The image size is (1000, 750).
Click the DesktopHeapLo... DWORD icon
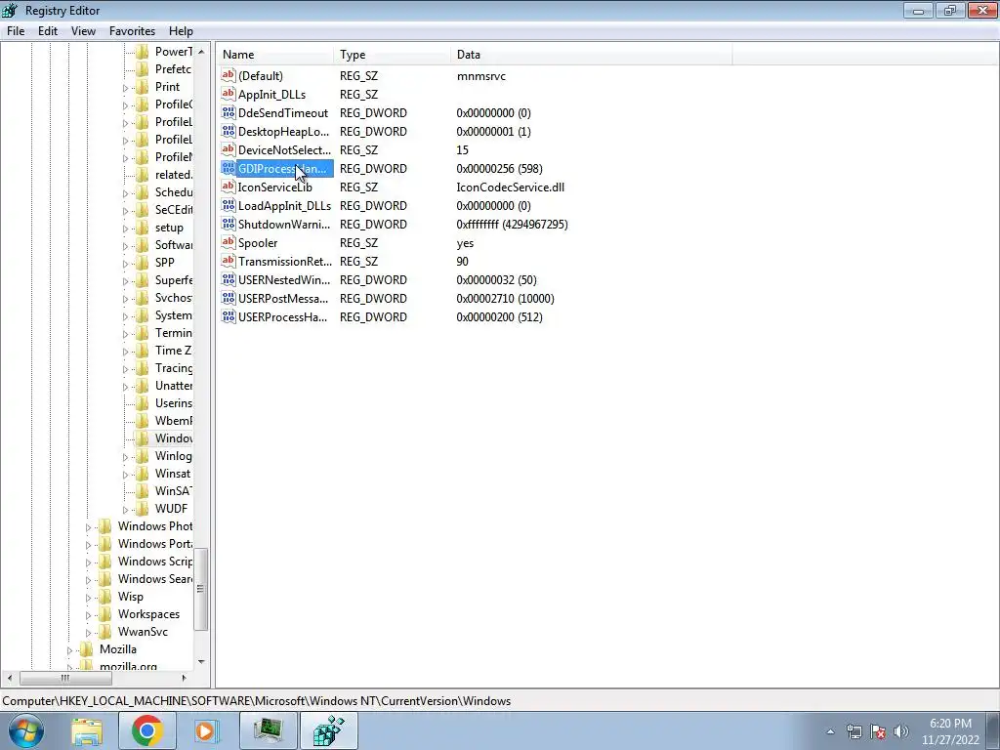(229, 131)
